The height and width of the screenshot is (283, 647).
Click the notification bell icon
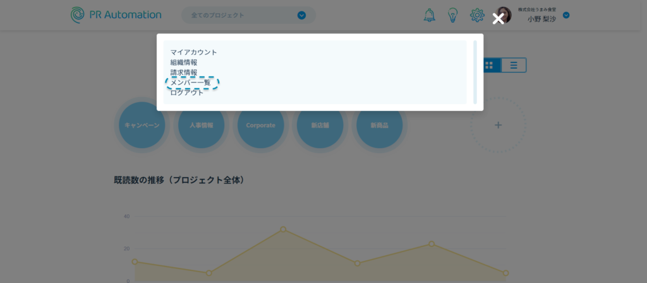429,15
